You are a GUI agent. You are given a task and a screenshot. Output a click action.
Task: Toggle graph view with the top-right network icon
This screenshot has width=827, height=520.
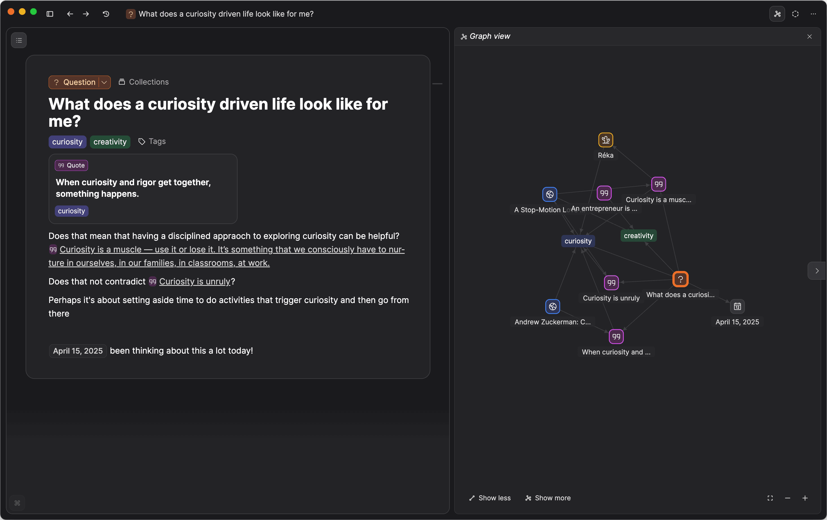(778, 14)
